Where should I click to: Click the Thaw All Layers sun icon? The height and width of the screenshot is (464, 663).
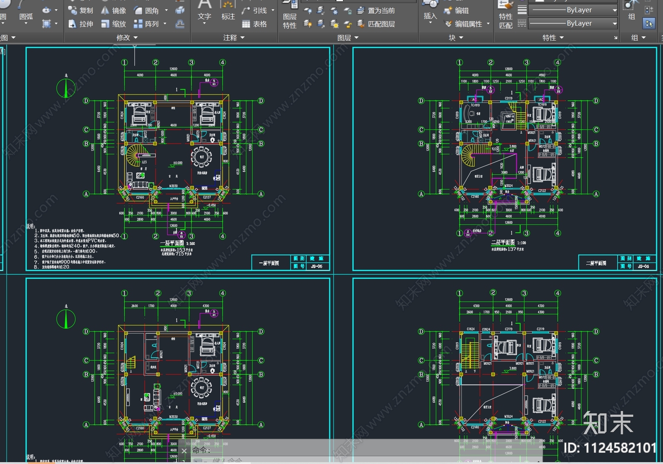pos(334,24)
